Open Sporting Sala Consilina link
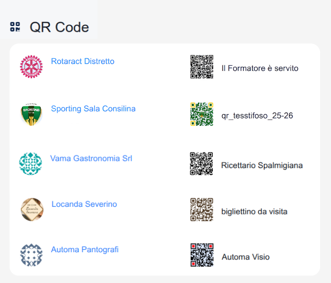This screenshot has height=283, width=331. [93, 109]
